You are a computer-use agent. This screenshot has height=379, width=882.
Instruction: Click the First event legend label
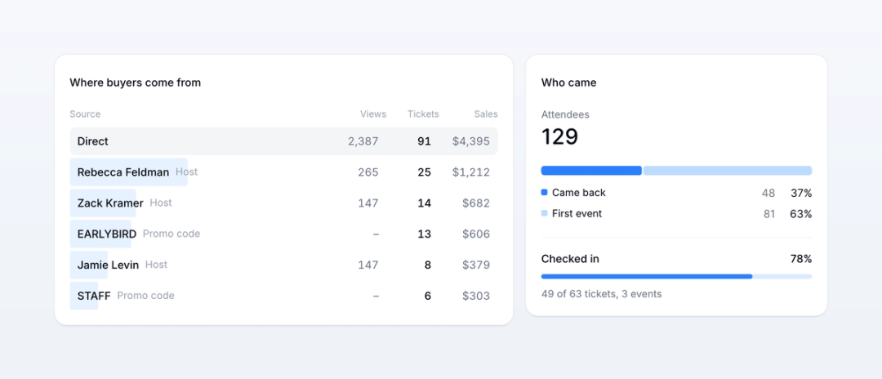pos(577,214)
